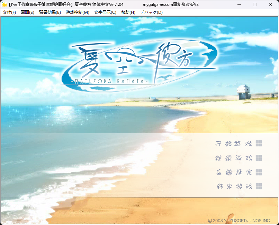
Task: Open the 文件(F) menu
Action: (x=9, y=12)
